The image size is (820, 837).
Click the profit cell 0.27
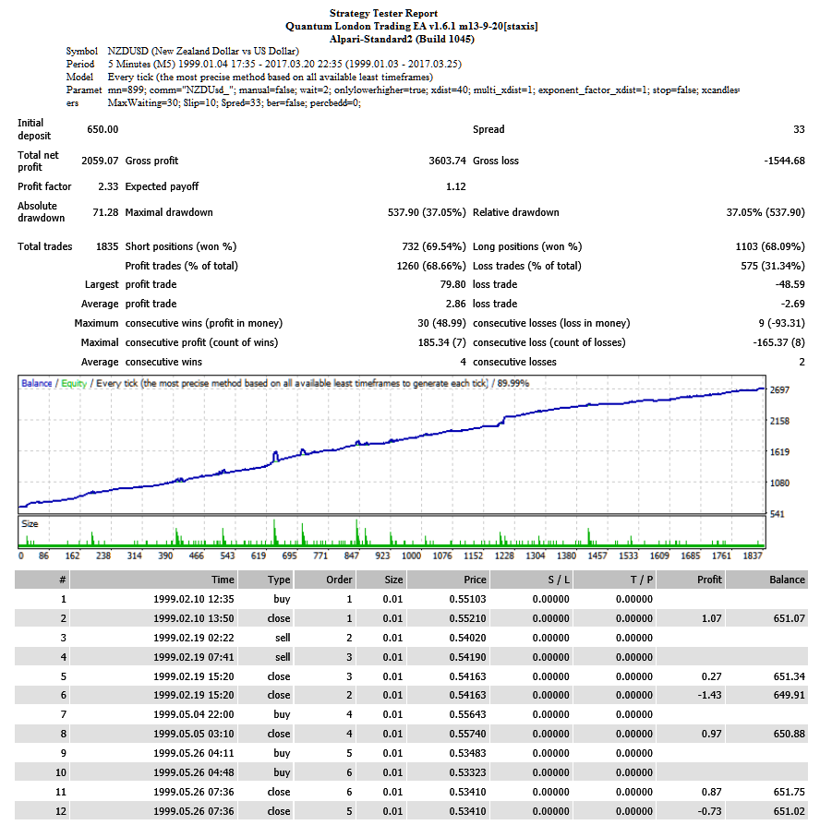712,676
